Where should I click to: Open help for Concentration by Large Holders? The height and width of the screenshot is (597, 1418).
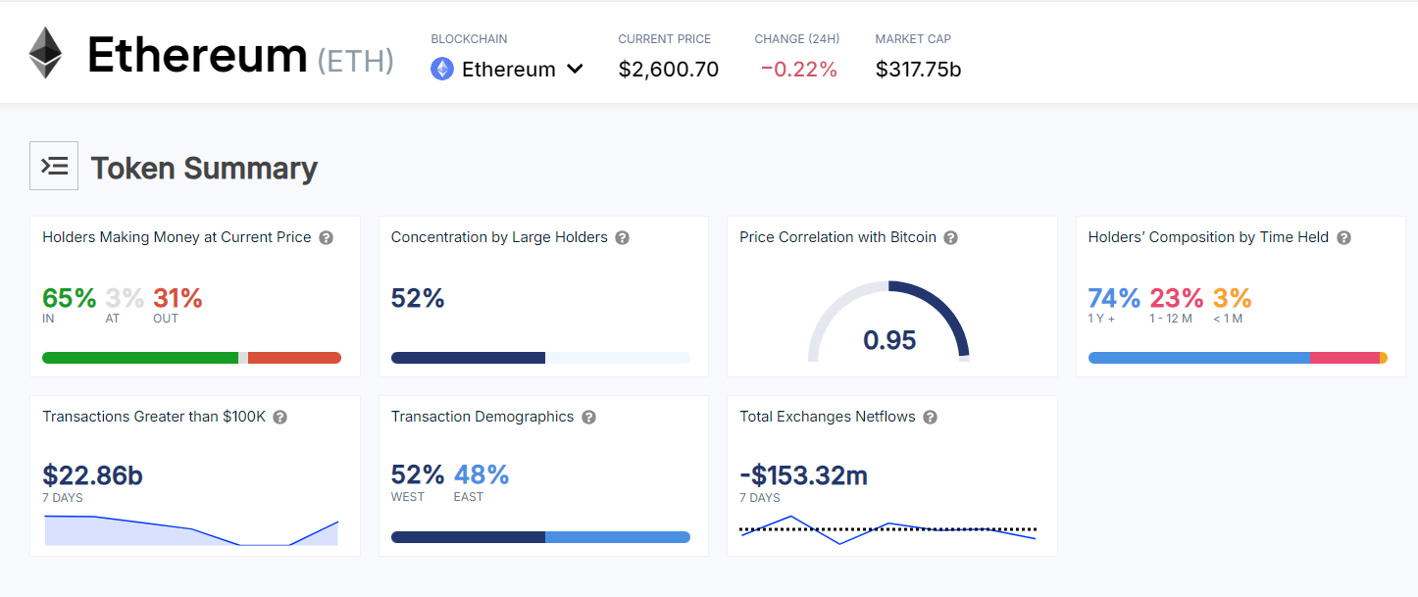point(622,238)
